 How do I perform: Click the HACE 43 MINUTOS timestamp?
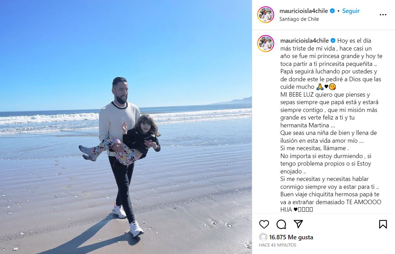[277, 245]
